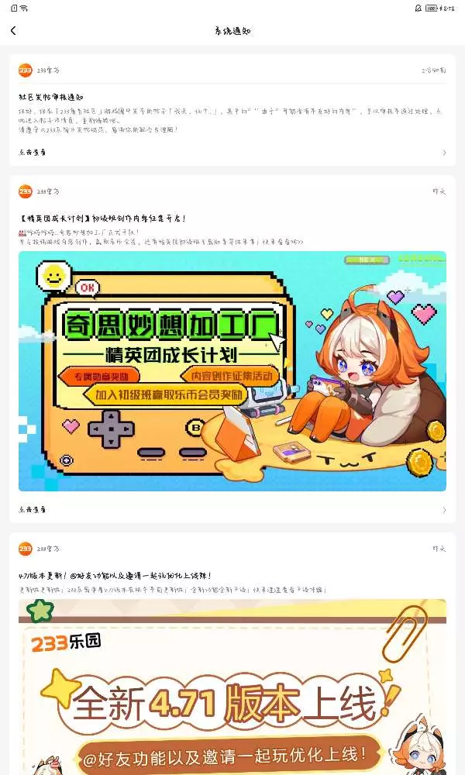
Task: Open the 4.71版本更新 notification title
Action: pos(115,575)
